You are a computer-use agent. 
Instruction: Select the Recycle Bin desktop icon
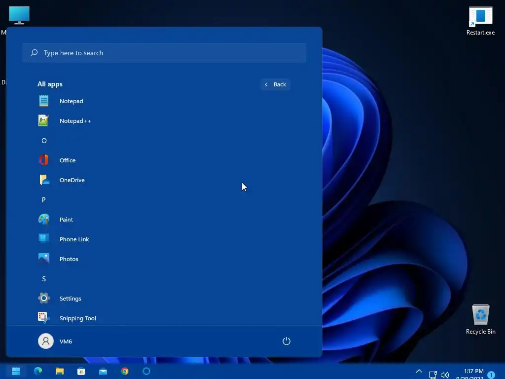pos(480,319)
